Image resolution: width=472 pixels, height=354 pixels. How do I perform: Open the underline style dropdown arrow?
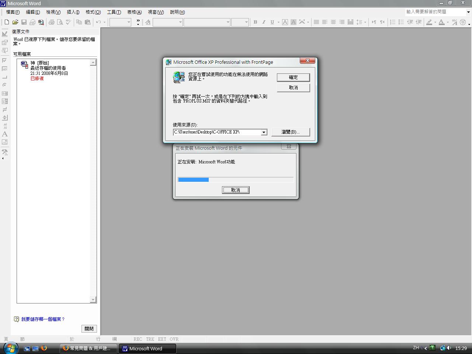click(278, 22)
